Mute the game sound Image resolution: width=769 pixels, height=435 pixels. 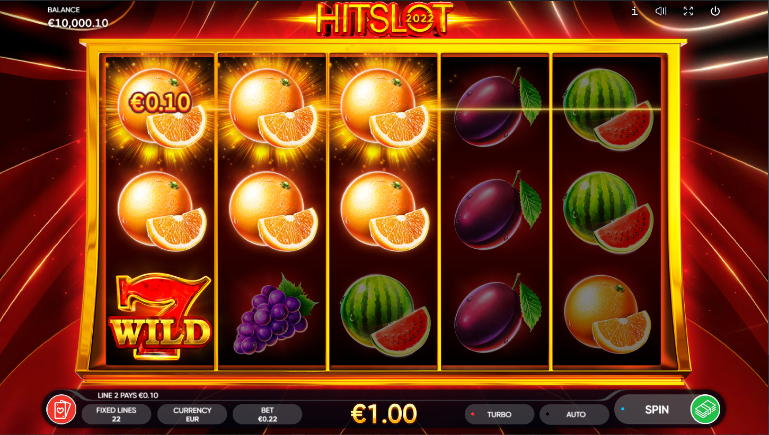click(661, 11)
